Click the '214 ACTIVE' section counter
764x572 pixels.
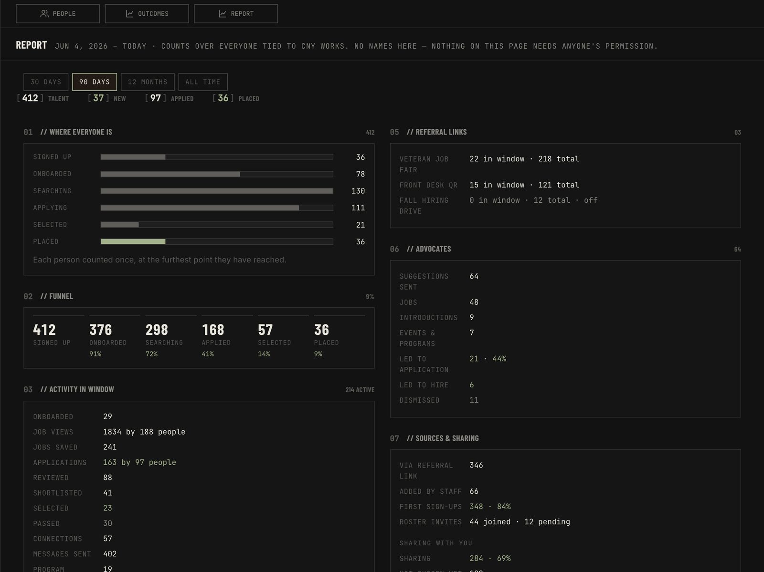(360, 390)
